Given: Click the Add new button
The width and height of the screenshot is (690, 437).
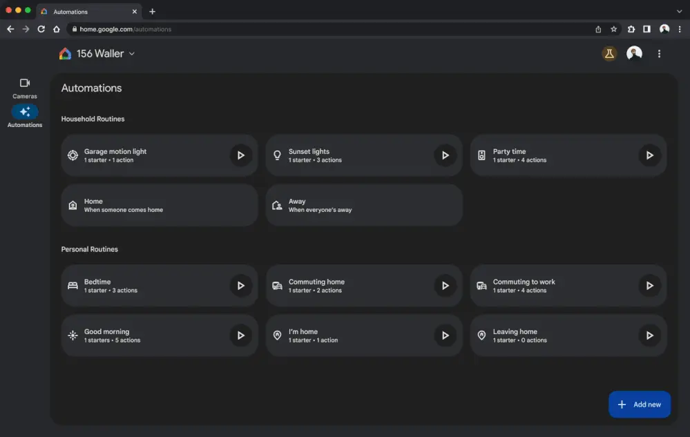Looking at the screenshot, I should tap(639, 404).
